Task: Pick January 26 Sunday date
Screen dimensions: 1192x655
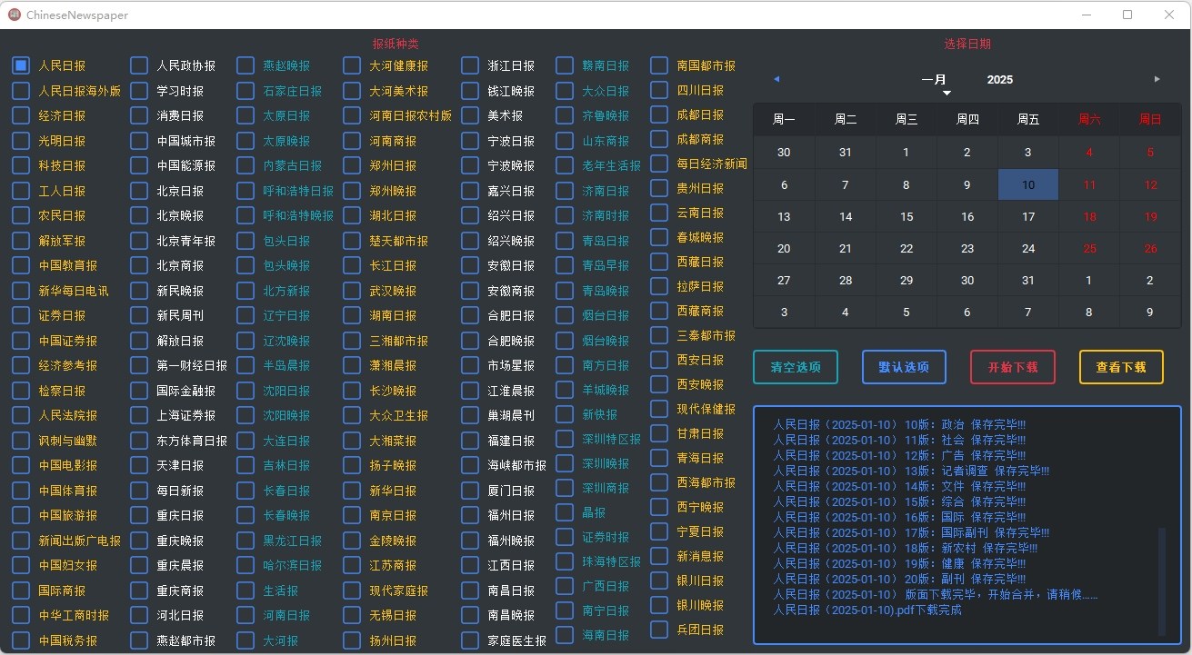Action: point(1150,248)
